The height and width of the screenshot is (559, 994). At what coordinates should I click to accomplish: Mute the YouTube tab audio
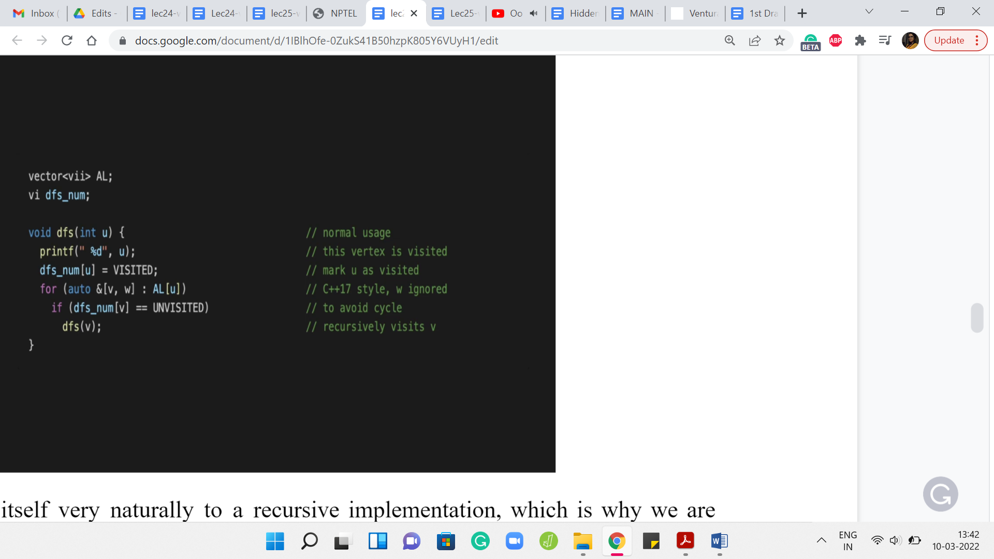click(x=534, y=13)
